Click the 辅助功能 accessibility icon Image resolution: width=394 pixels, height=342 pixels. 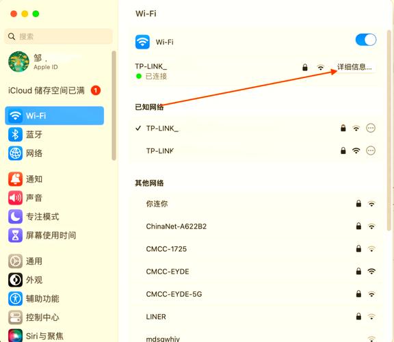[x=15, y=298]
